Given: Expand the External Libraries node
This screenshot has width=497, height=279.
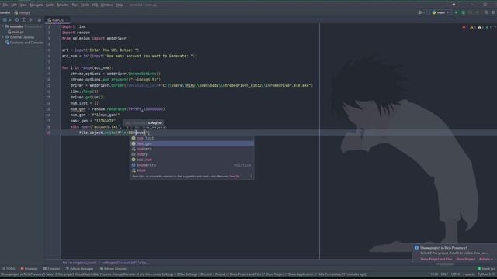Looking at the screenshot, I should tap(3, 37).
